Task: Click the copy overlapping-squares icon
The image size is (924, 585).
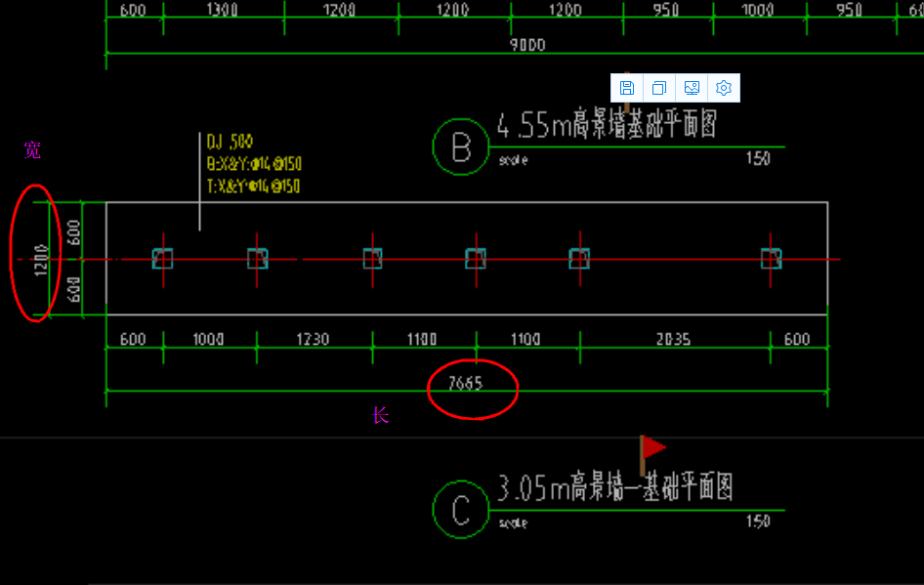Action: (x=659, y=88)
